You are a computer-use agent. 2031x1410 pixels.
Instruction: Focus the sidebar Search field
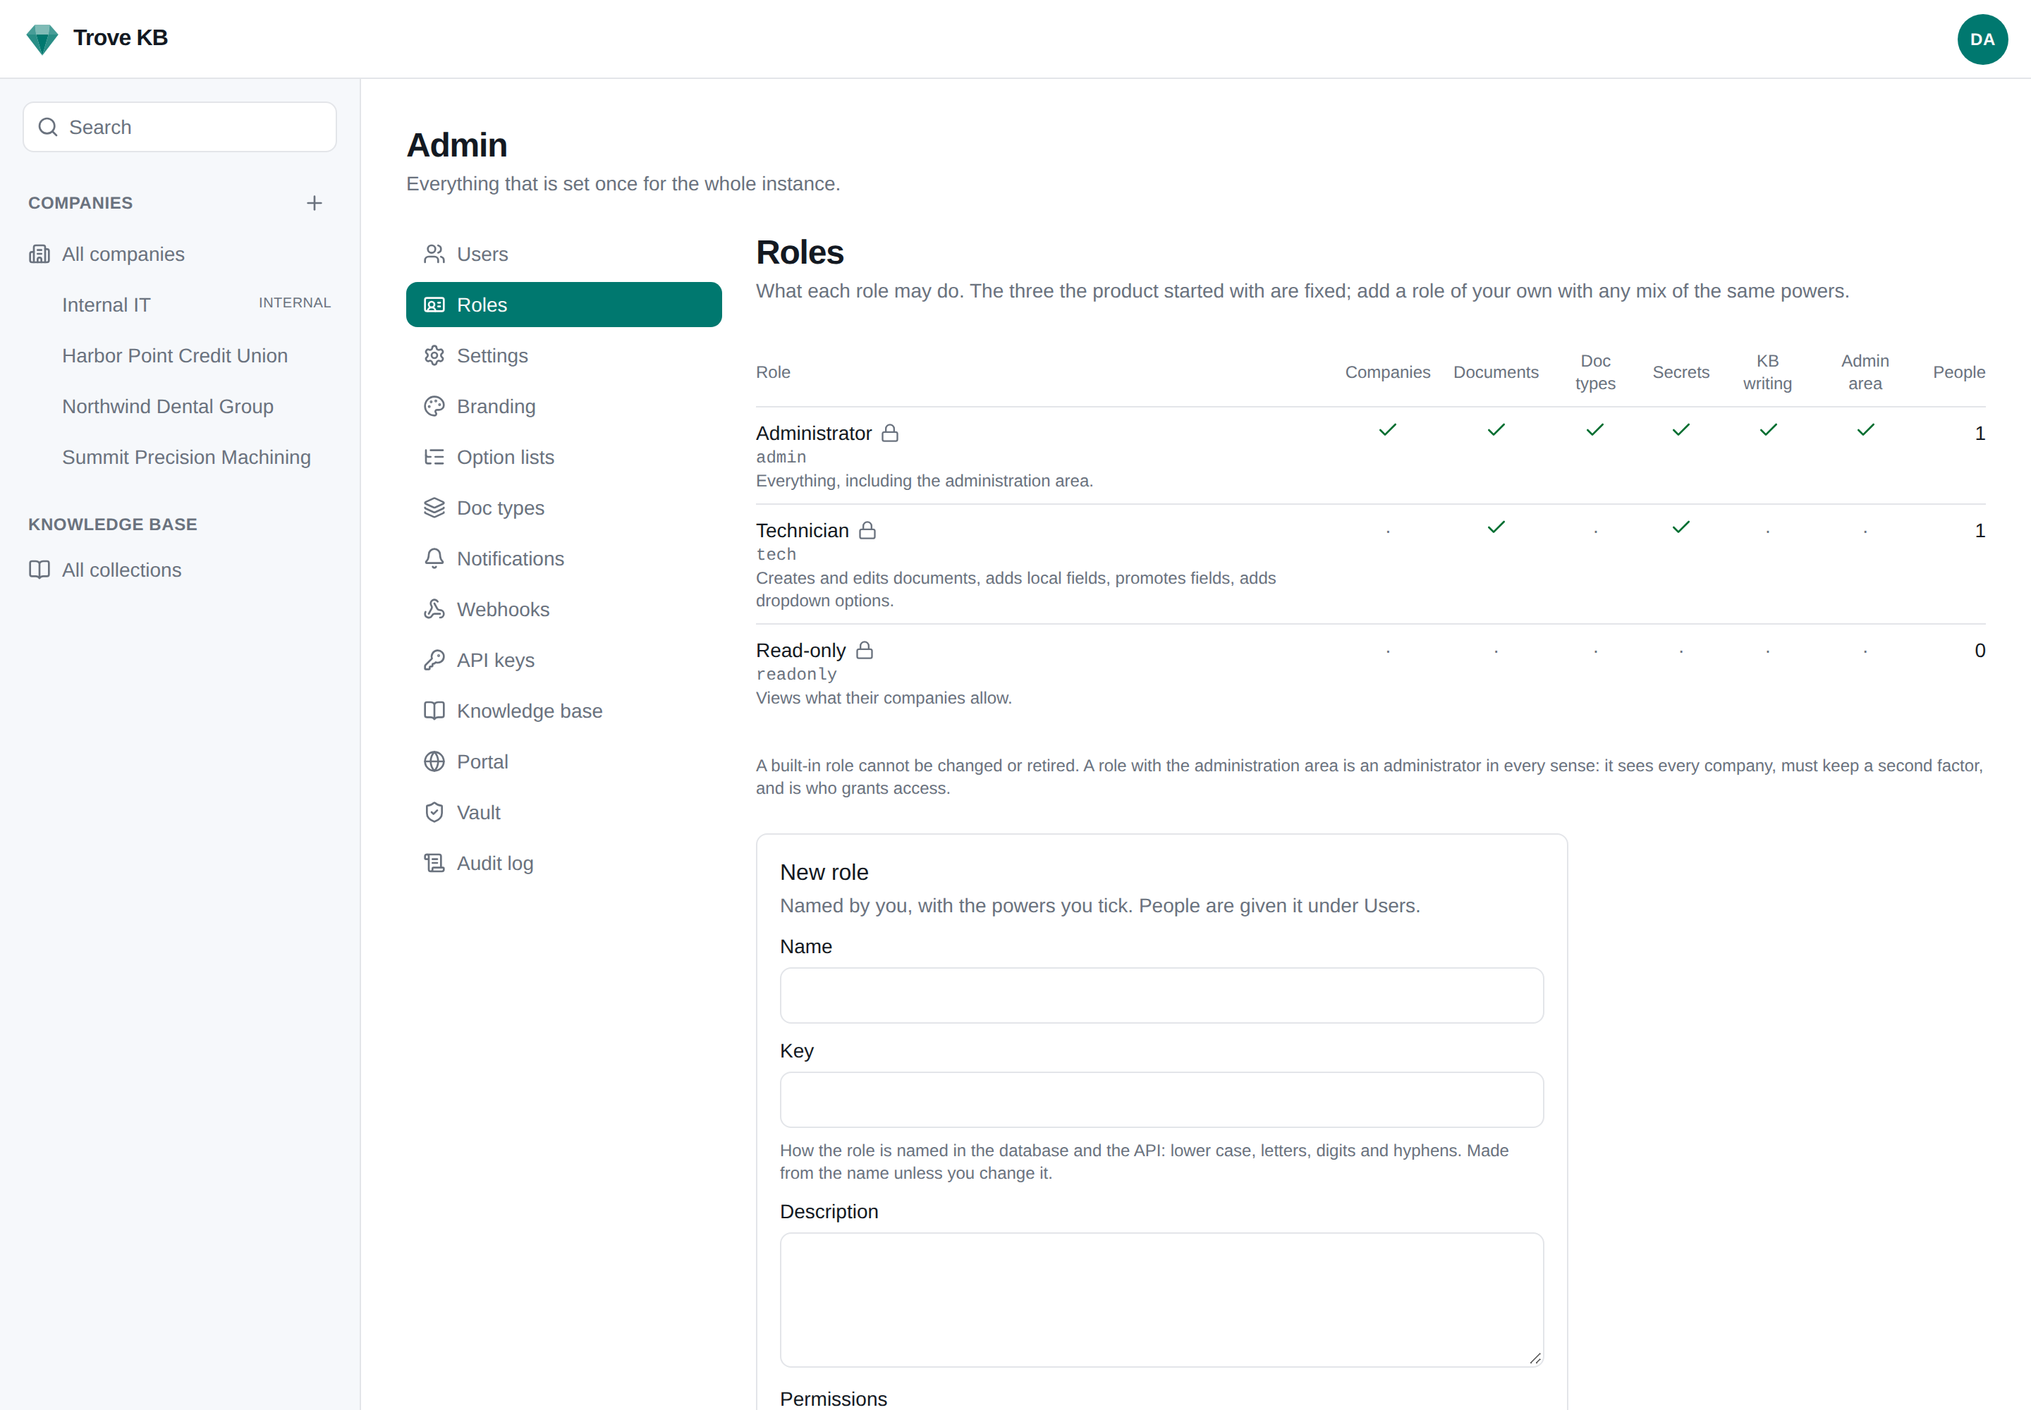(x=179, y=127)
